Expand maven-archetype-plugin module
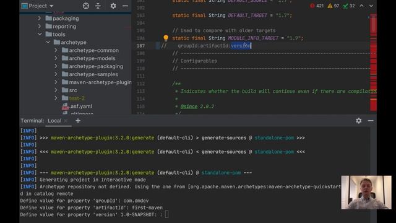This screenshot has width=396, height=223. (x=56, y=82)
